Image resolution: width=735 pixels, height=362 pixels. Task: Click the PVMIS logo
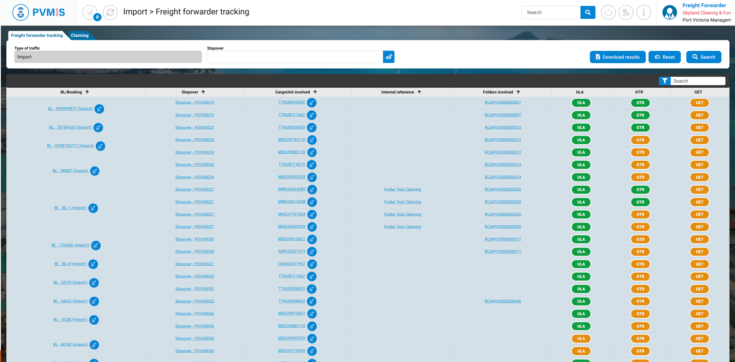click(x=39, y=13)
